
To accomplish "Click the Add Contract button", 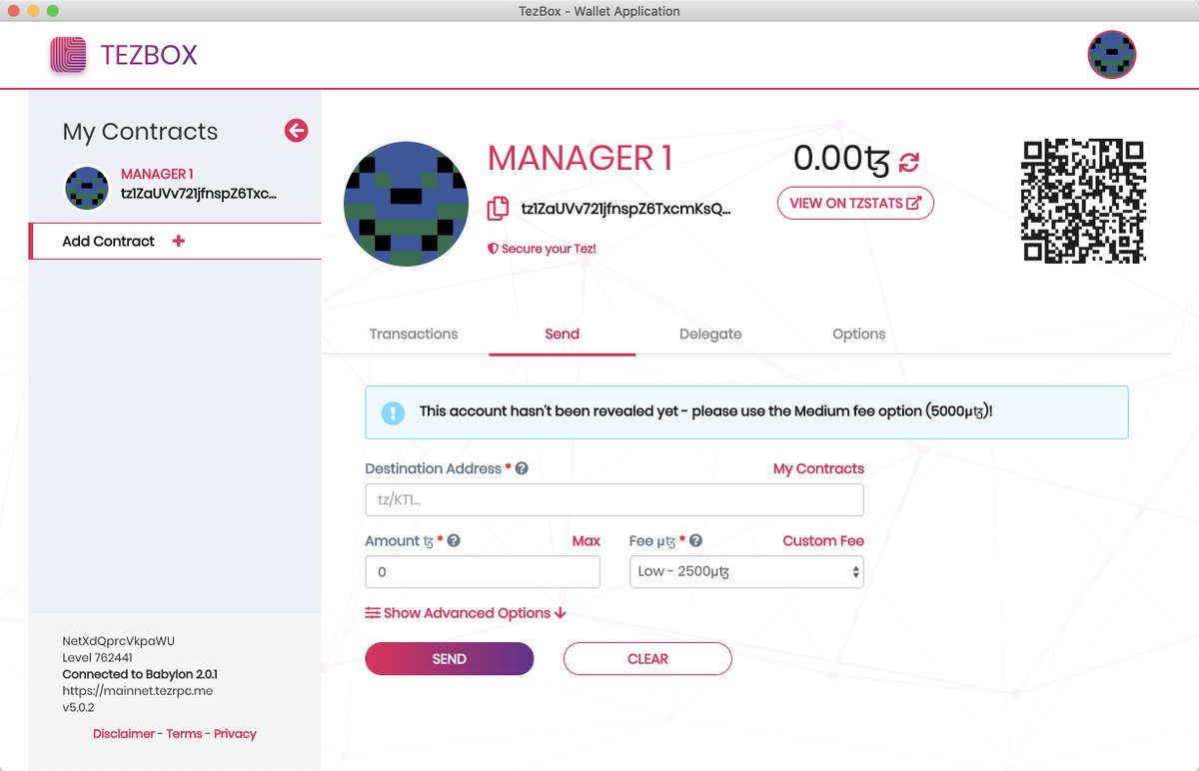I will point(176,241).
